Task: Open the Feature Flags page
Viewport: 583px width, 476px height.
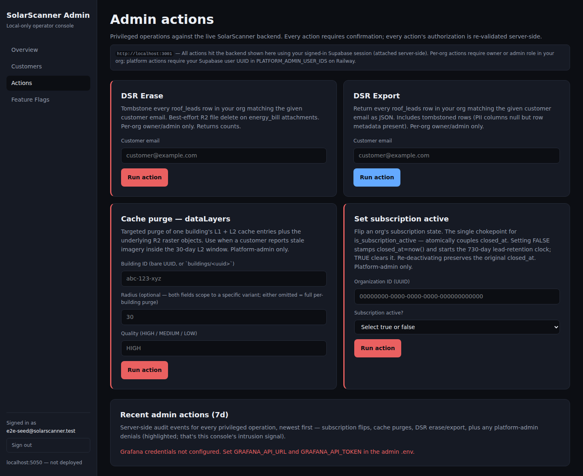Action: click(x=48, y=100)
